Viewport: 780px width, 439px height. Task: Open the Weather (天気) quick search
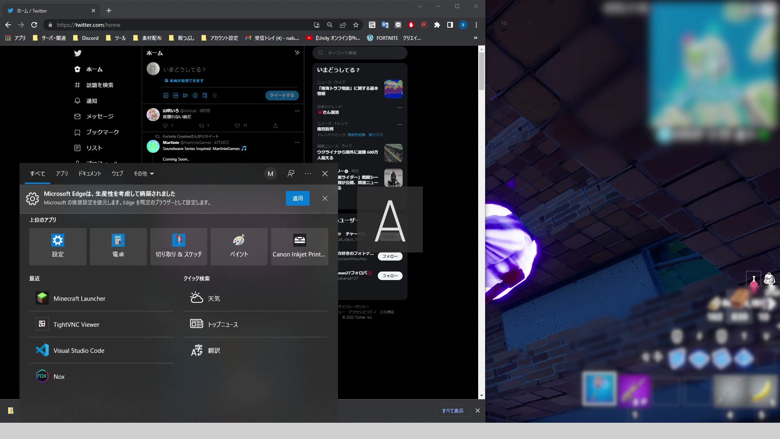pyautogui.click(x=256, y=298)
